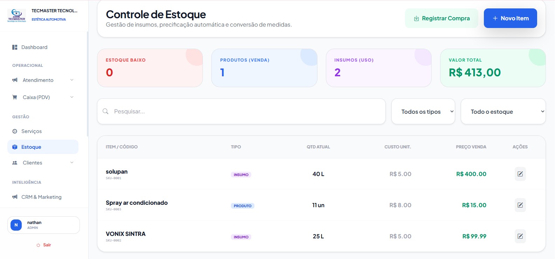
Task: Click the Caixa (PDV) cart icon
Action: click(15, 97)
